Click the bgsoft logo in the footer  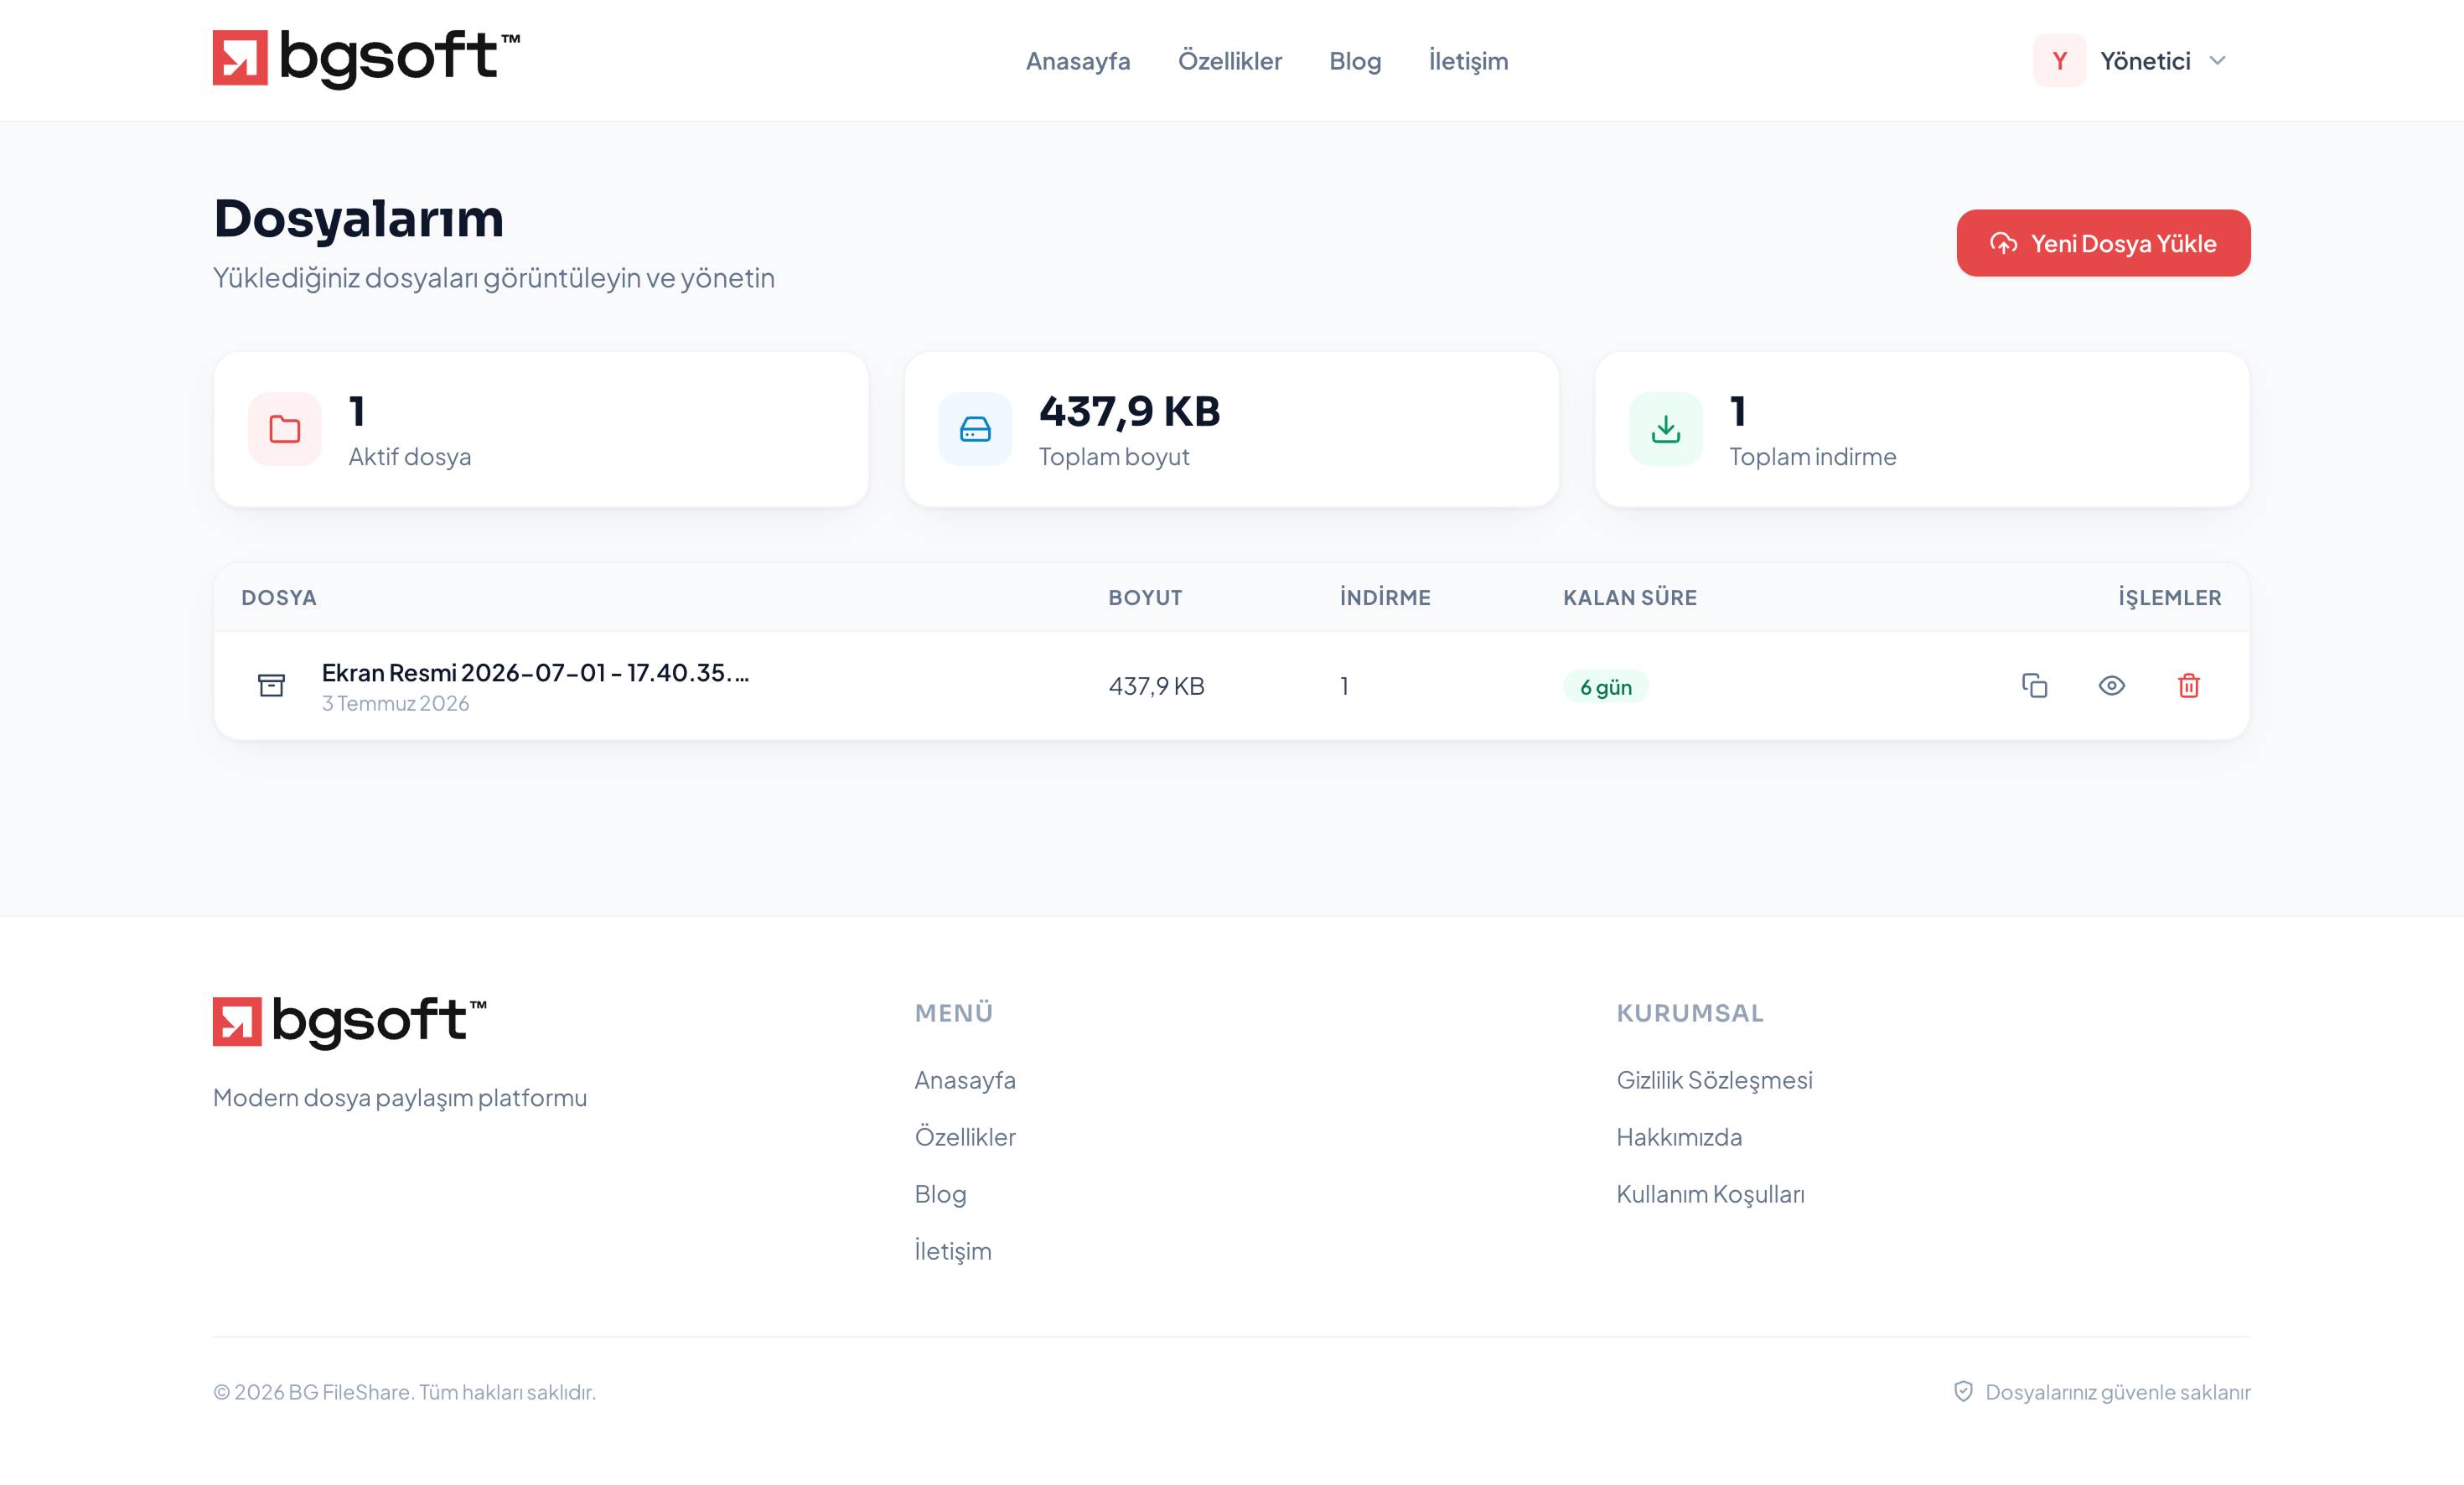pos(350,1022)
